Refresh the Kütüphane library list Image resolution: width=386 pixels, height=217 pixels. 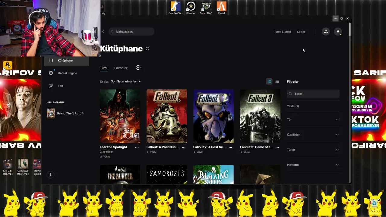147,49
